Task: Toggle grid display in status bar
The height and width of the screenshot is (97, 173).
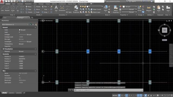Action: (x=119, y=95)
